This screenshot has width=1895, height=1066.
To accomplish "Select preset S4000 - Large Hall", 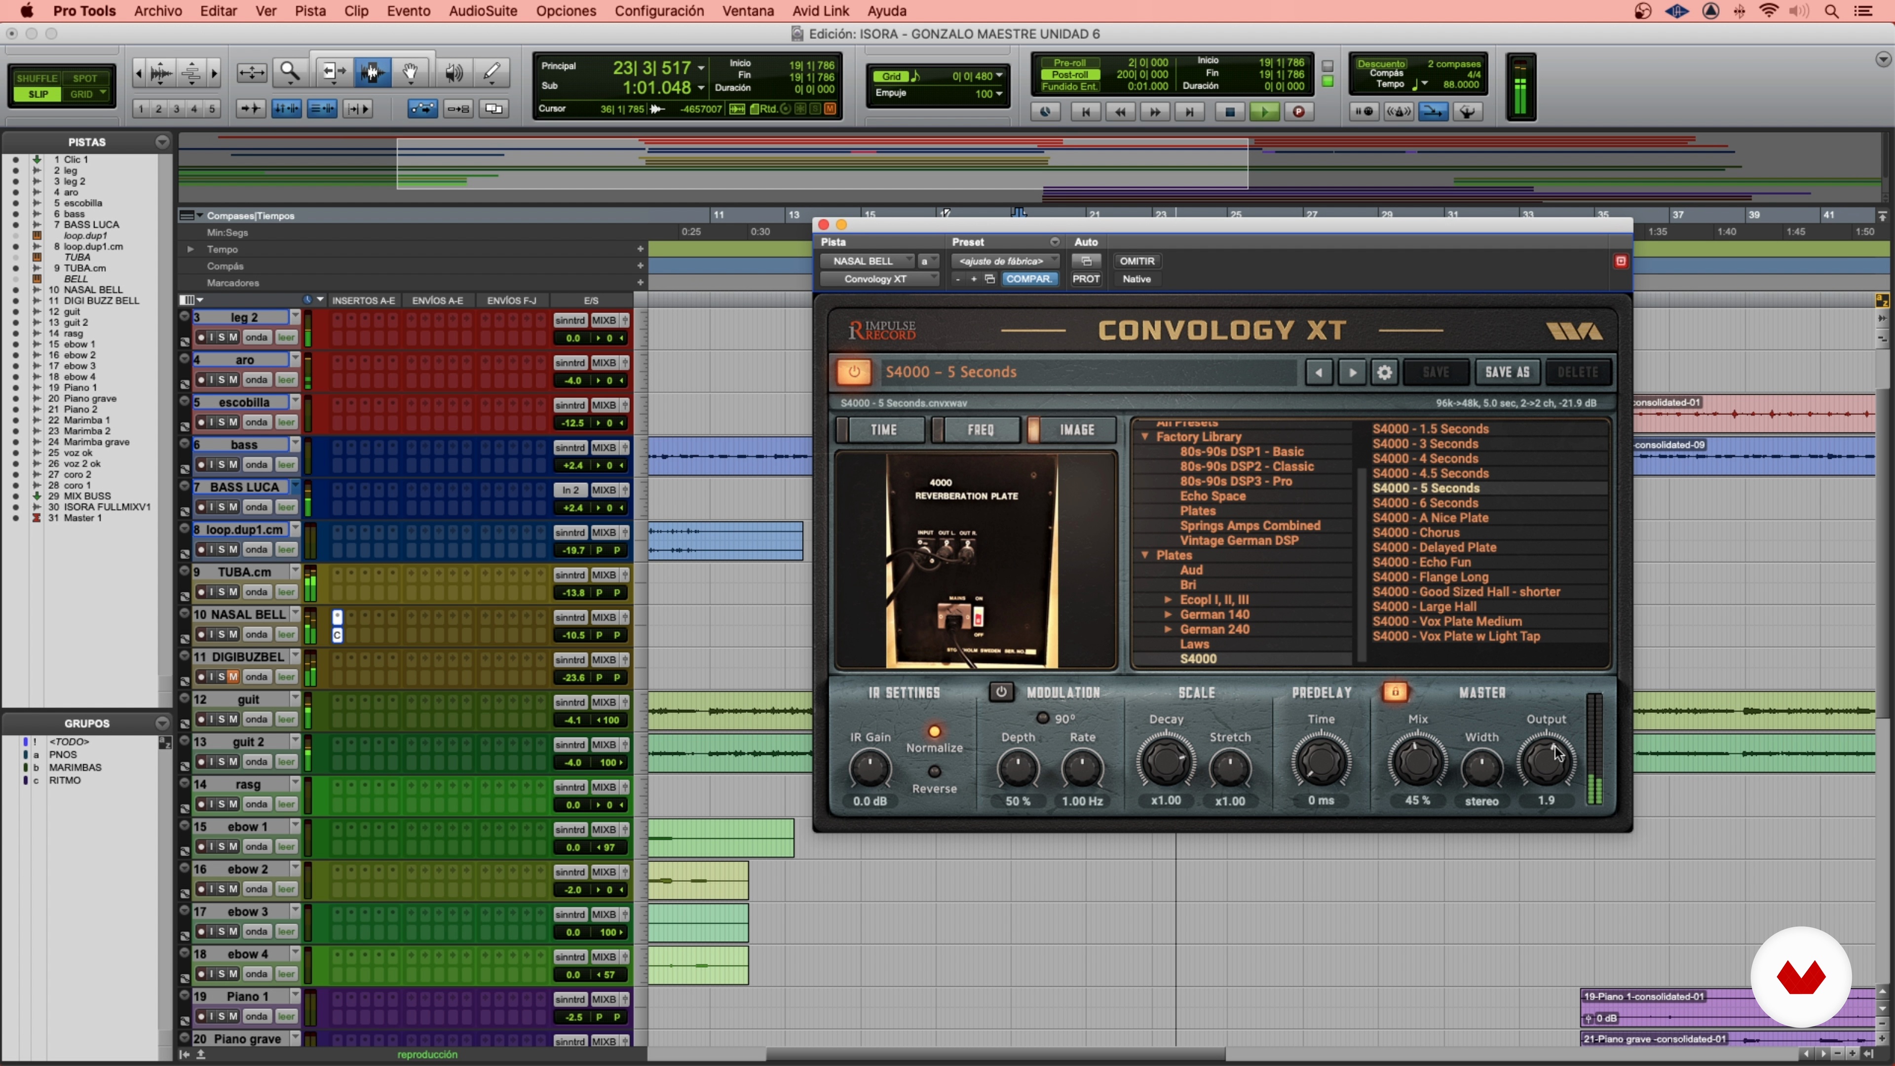I will tap(1424, 607).
